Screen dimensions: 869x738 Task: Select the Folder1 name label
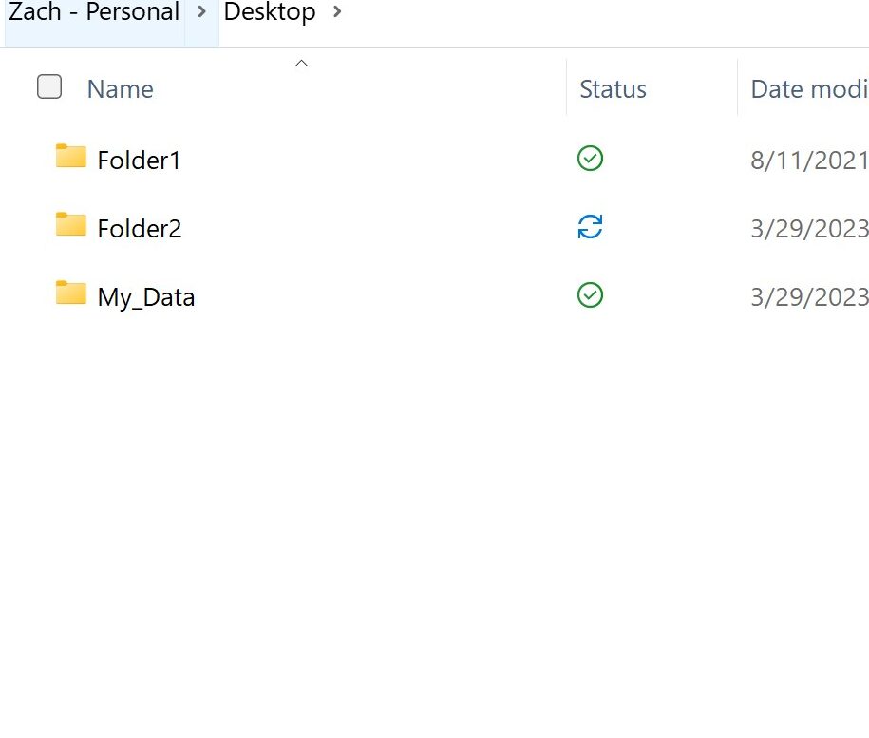(x=139, y=161)
